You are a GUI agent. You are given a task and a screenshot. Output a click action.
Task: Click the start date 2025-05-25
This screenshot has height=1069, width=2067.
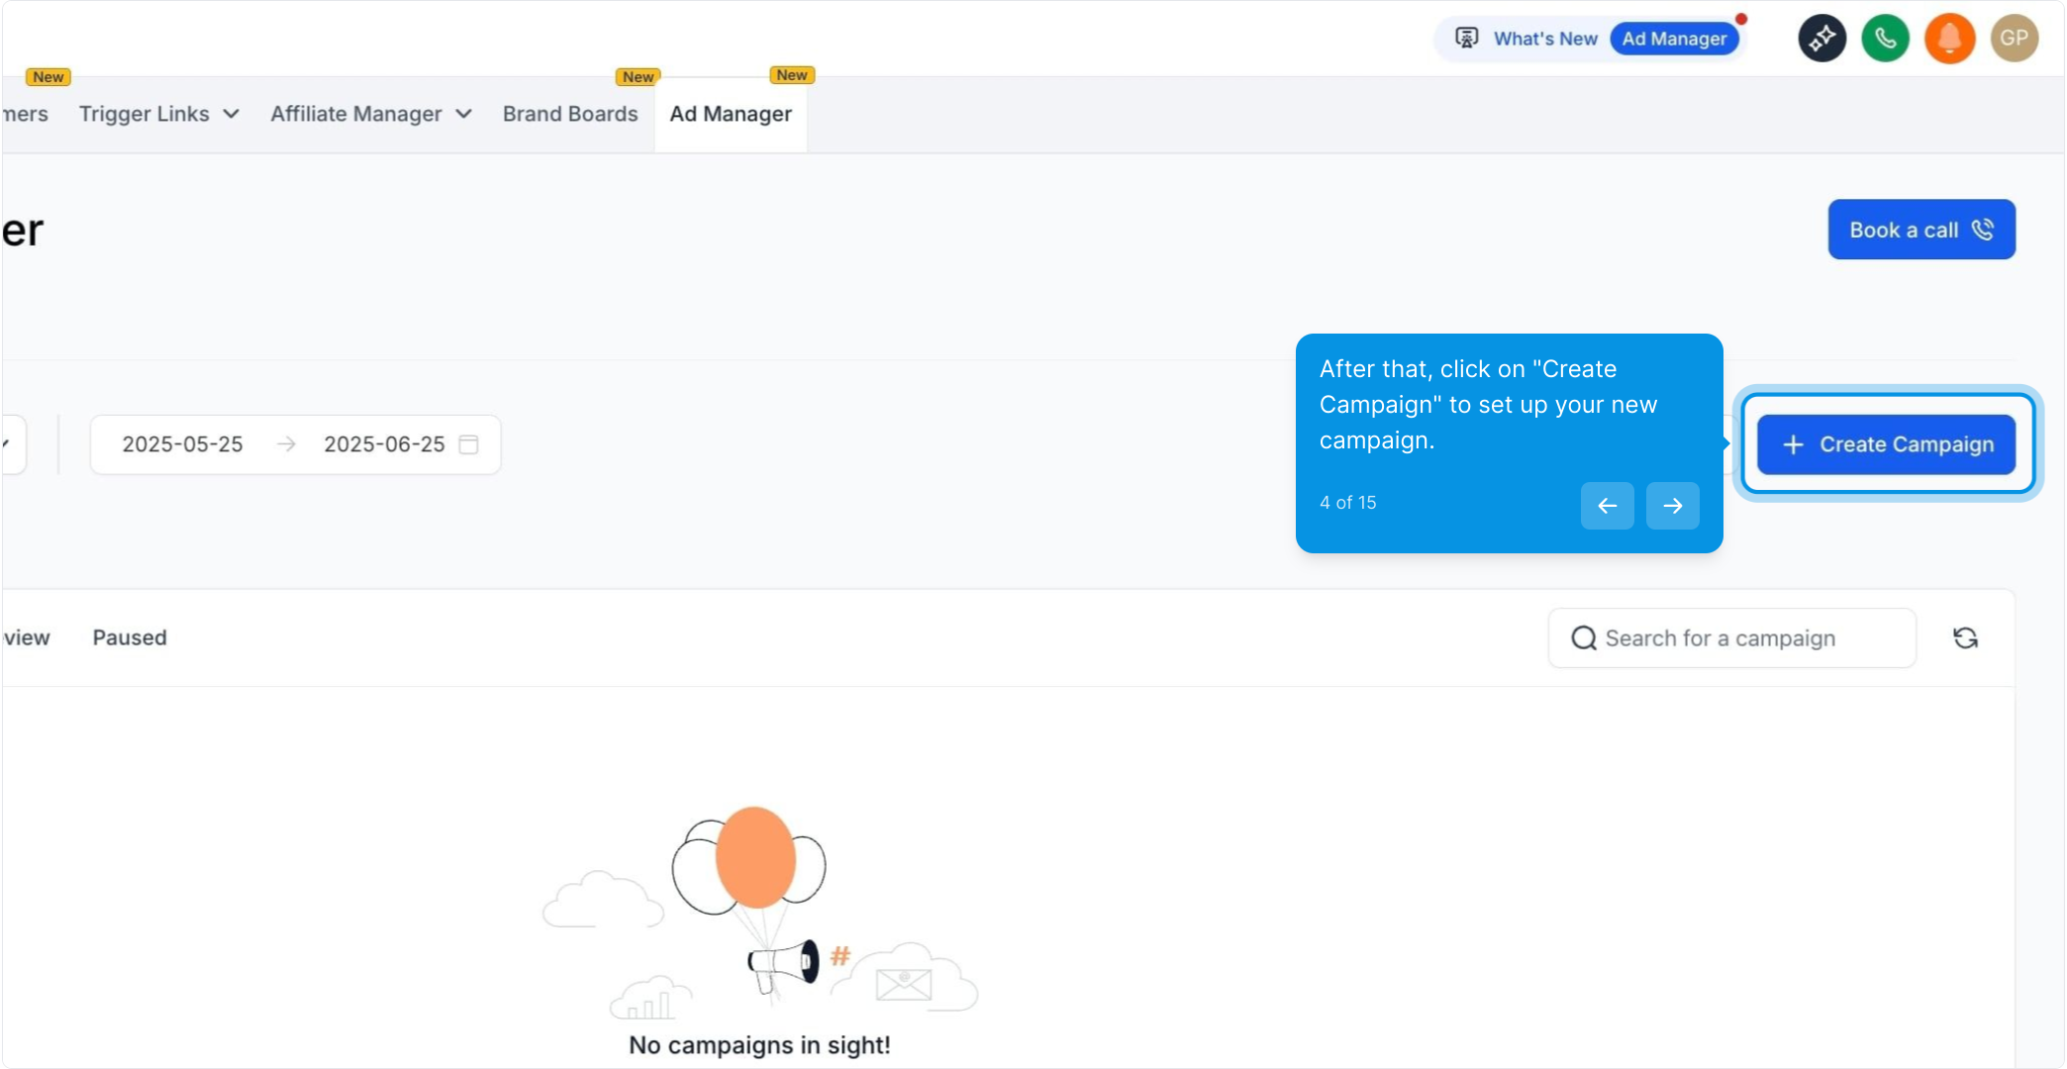pos(182,444)
